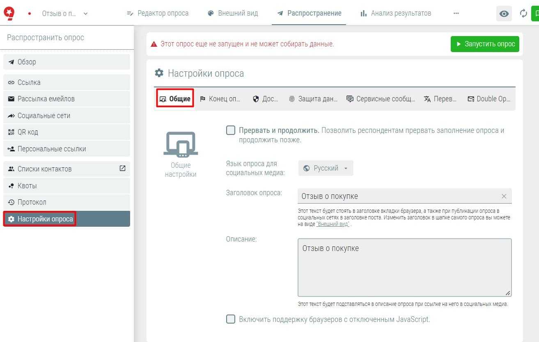Click green chat icon at top right
Screen dimensions: 539x342
click(x=535, y=14)
